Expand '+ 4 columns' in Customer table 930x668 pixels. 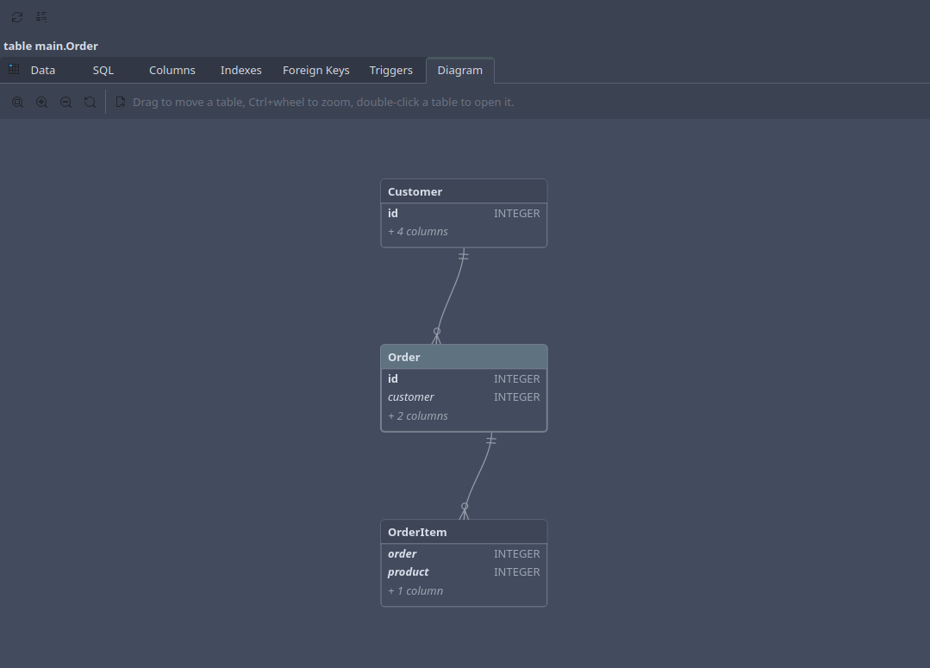point(418,231)
